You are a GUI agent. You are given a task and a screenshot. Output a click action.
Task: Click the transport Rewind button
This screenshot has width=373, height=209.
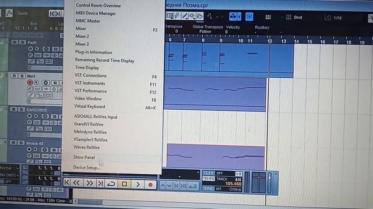76,183
